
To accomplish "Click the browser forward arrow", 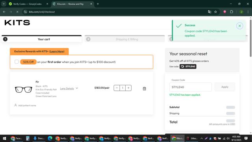I will pos(11,12).
